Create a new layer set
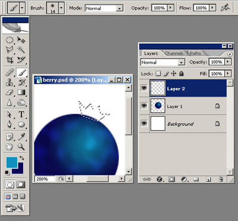Screen dimensions: 238x221 (x=196, y=179)
